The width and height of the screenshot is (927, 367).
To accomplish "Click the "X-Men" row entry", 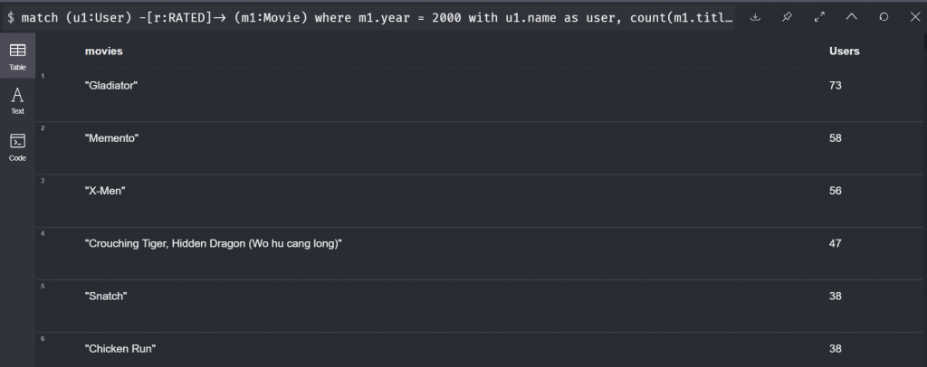I will tap(104, 191).
